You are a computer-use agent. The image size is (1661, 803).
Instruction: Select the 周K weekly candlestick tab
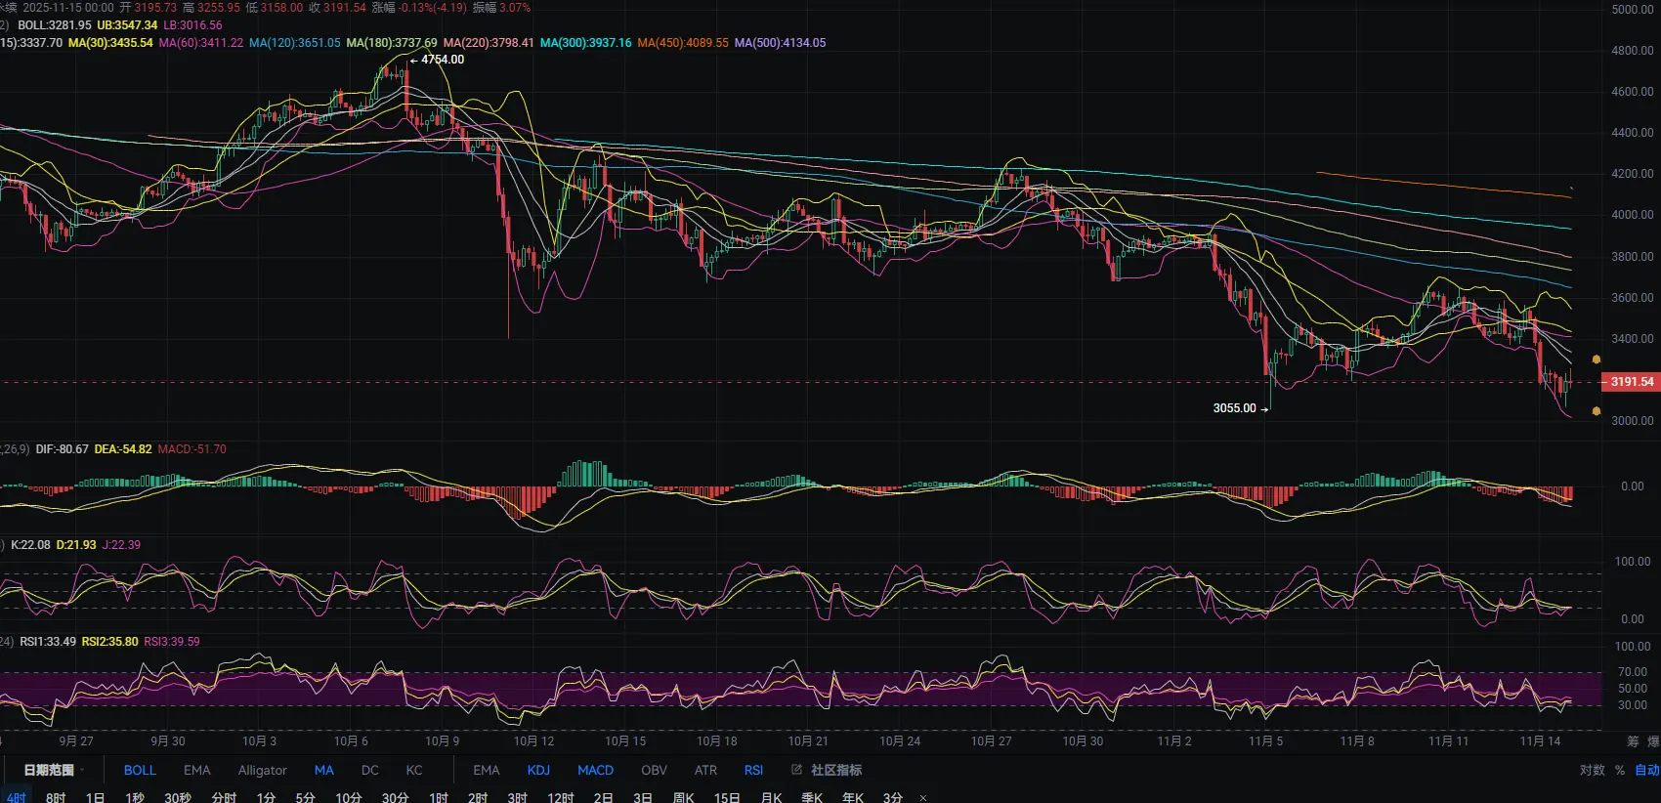click(x=683, y=797)
